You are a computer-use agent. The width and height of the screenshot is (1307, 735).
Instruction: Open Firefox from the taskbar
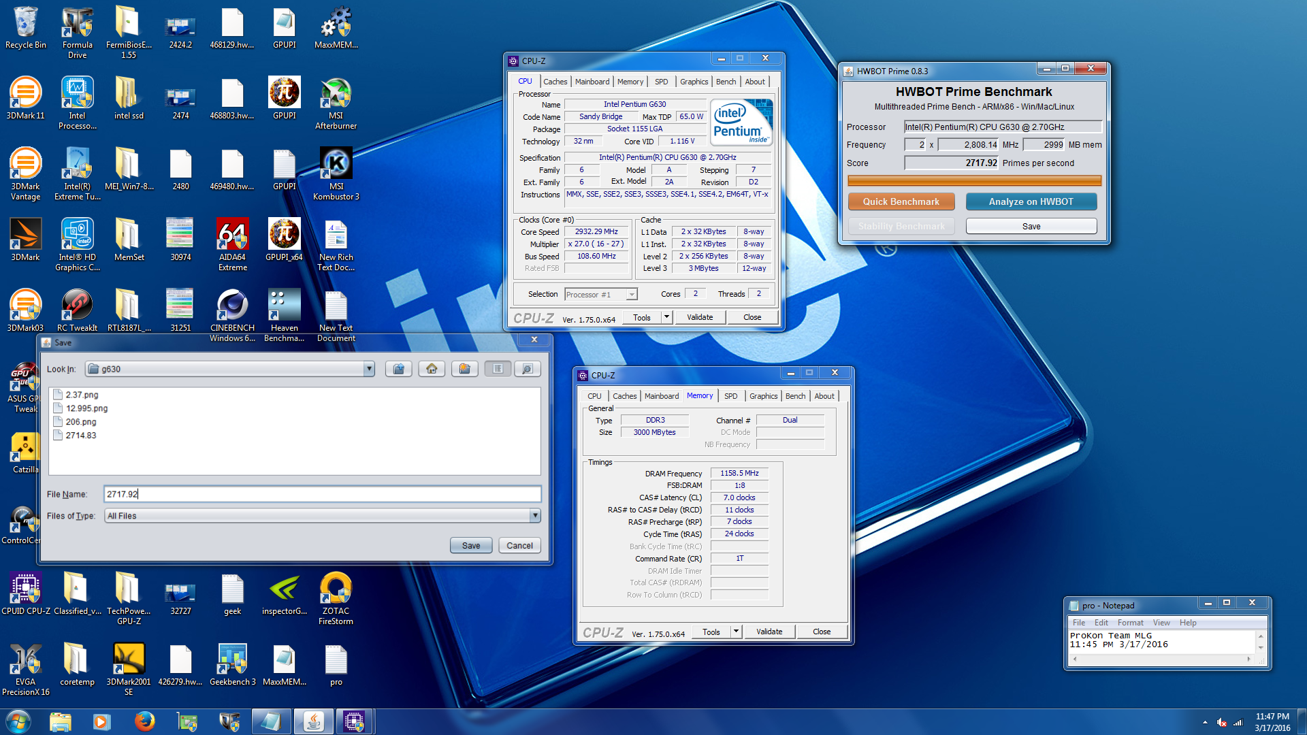coord(144,721)
